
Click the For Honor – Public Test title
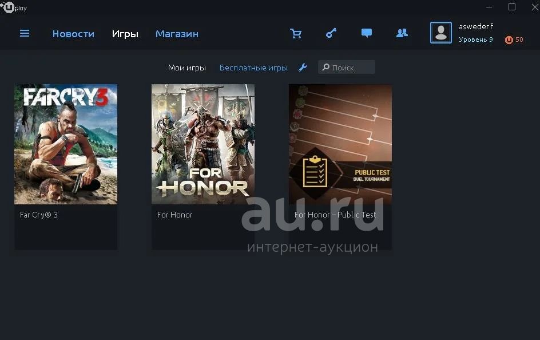(335, 215)
